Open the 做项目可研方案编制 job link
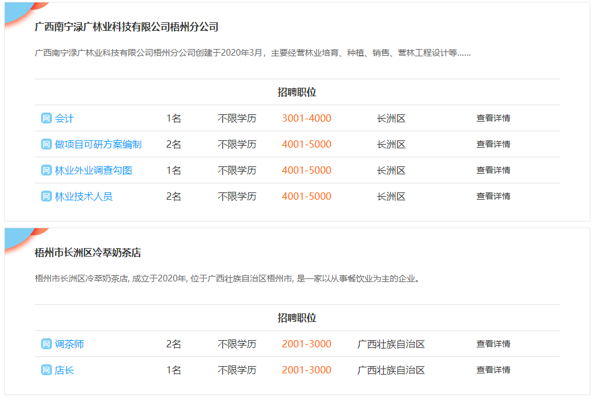 point(98,145)
